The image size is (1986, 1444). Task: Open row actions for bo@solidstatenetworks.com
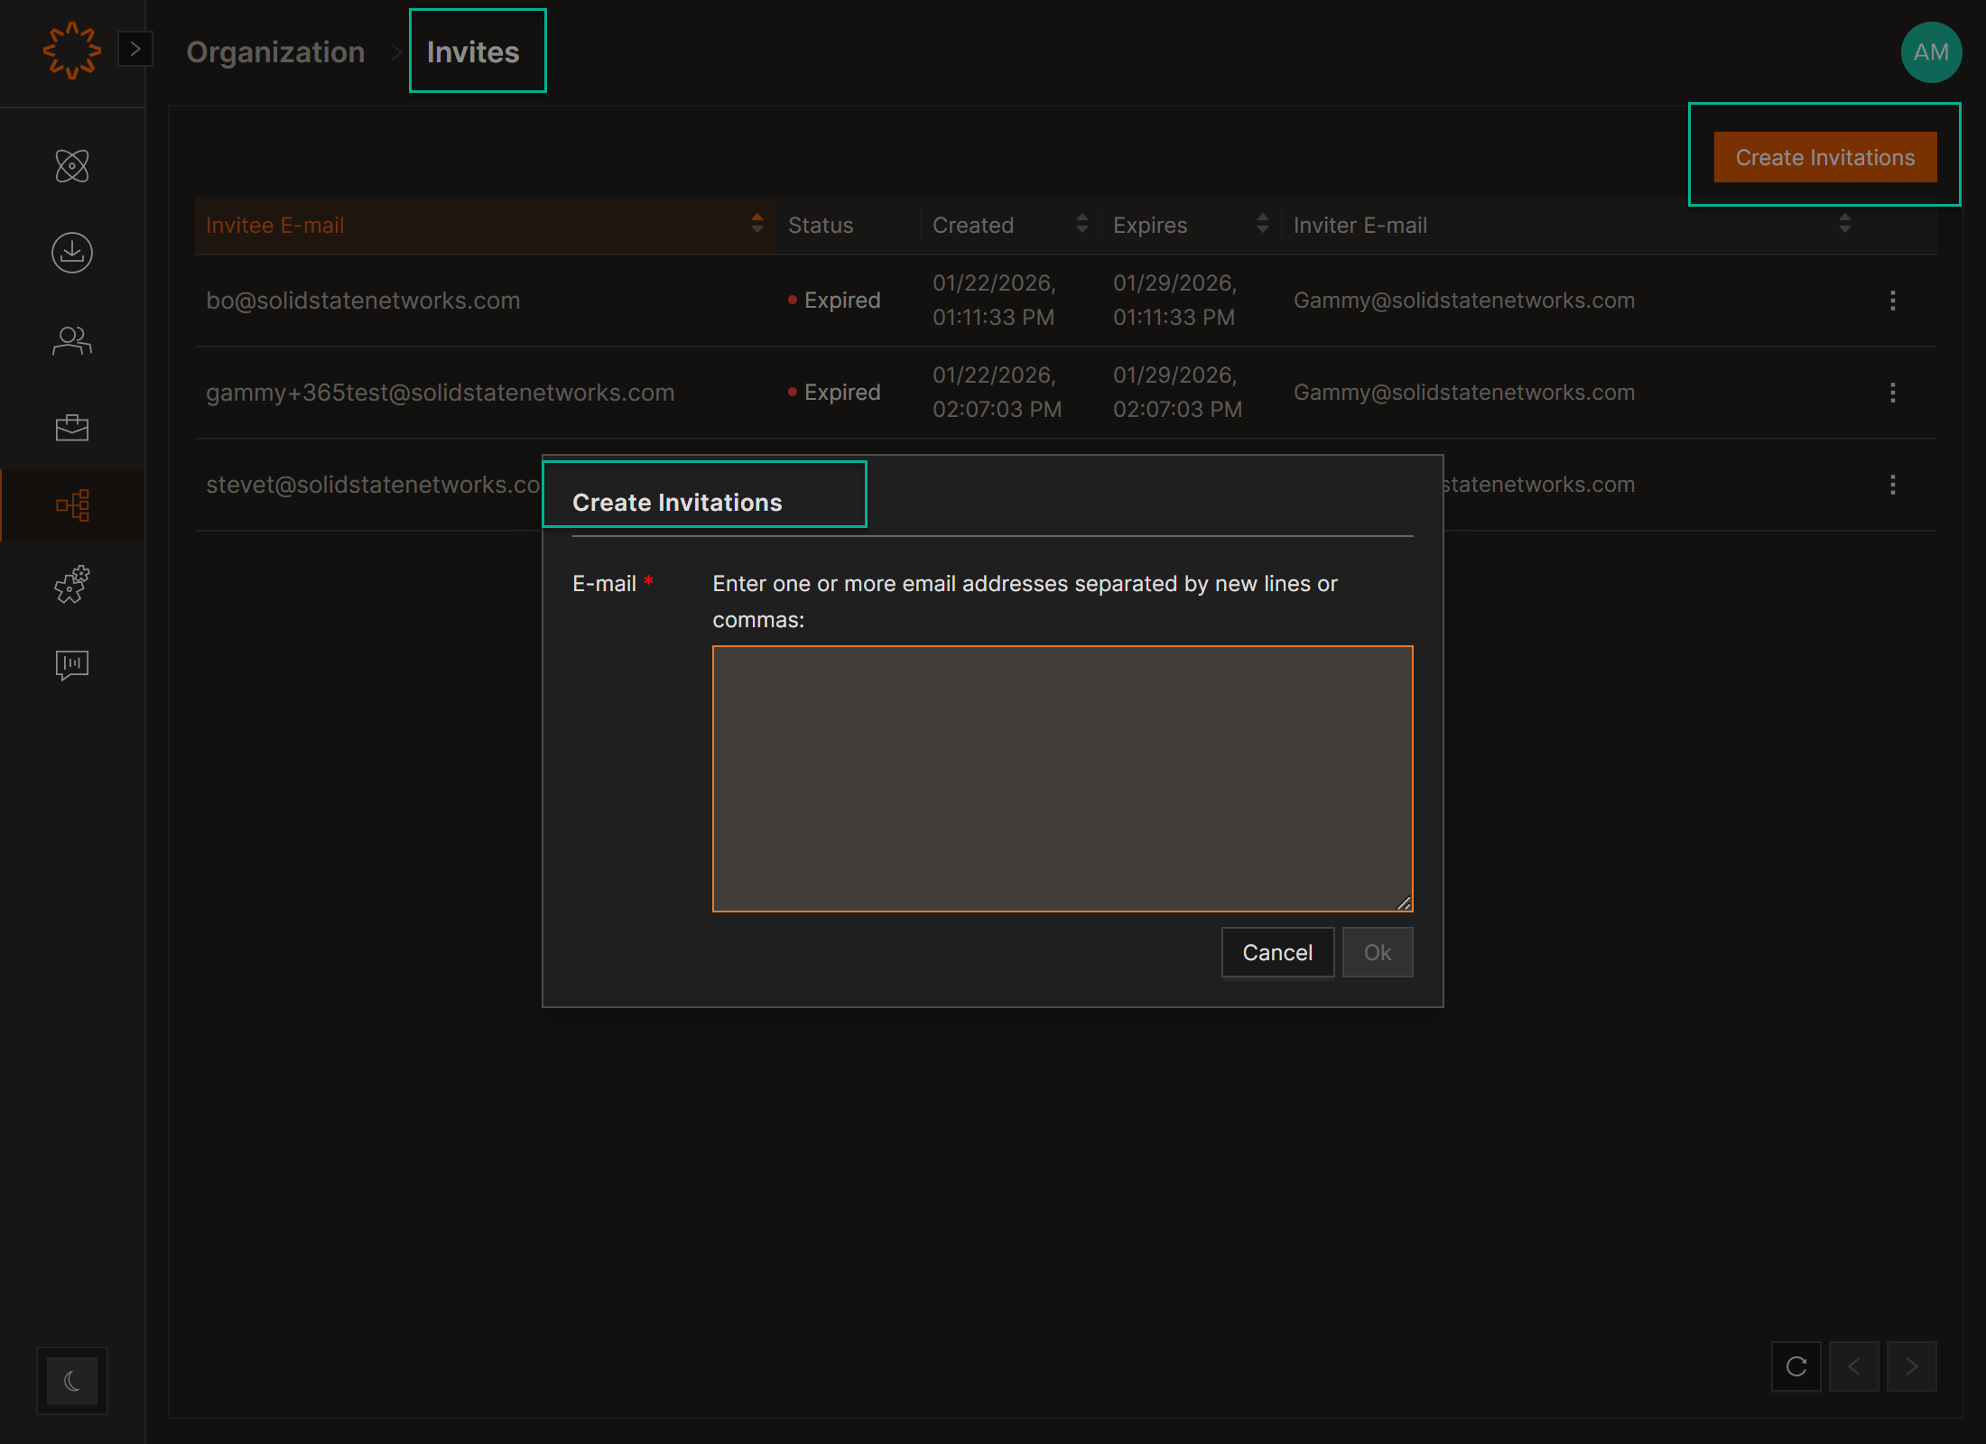pos(1893,301)
